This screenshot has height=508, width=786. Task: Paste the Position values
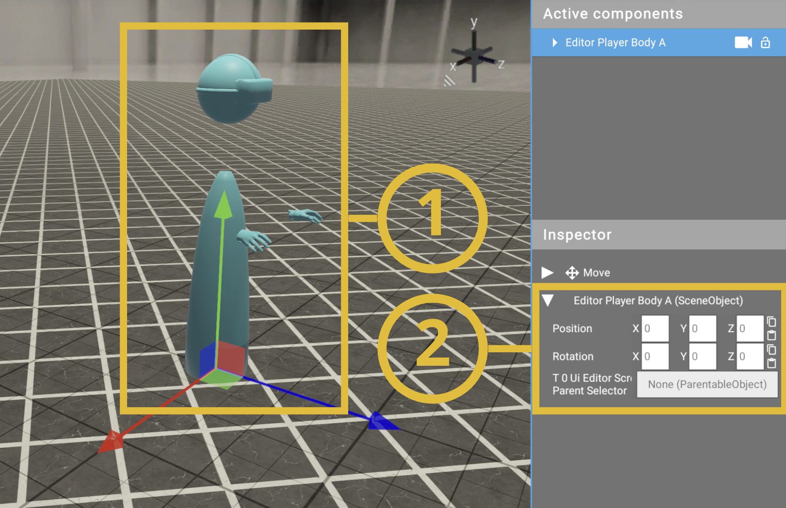click(771, 335)
